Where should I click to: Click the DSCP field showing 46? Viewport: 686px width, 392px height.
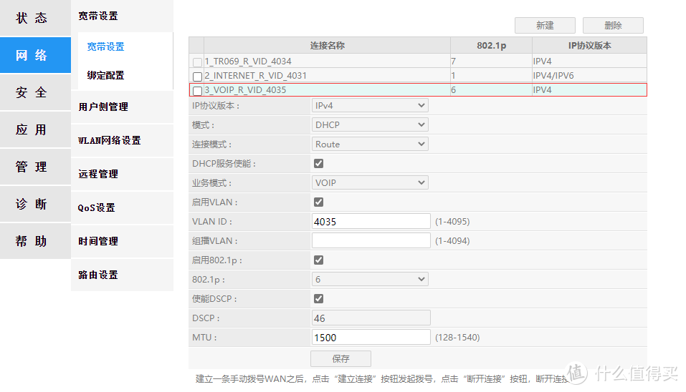[371, 318]
